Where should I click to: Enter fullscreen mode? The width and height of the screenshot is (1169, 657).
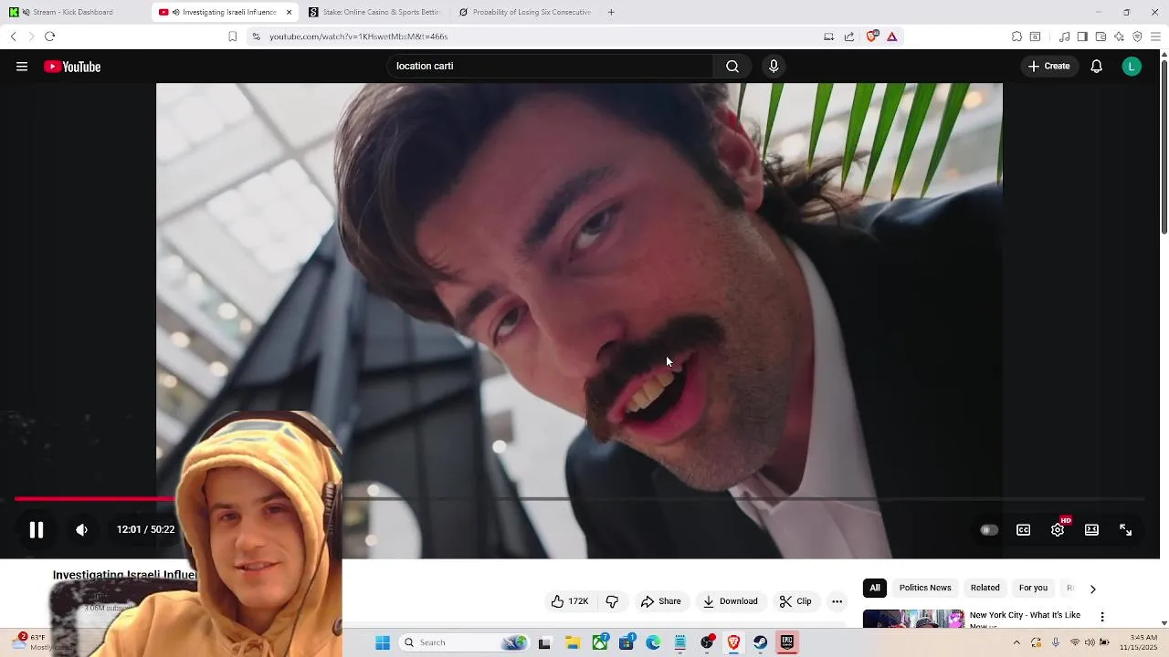tap(1126, 530)
